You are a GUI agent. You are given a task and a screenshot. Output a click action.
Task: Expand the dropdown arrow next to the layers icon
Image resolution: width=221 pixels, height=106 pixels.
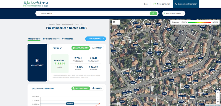[118, 22]
